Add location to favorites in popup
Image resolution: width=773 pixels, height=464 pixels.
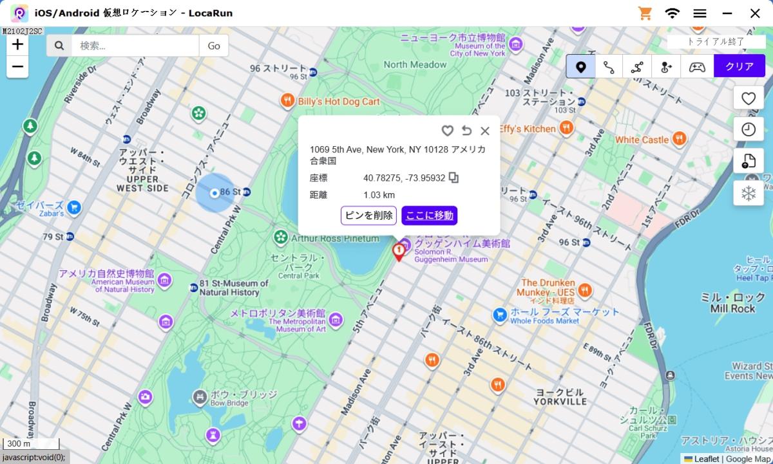(x=447, y=131)
